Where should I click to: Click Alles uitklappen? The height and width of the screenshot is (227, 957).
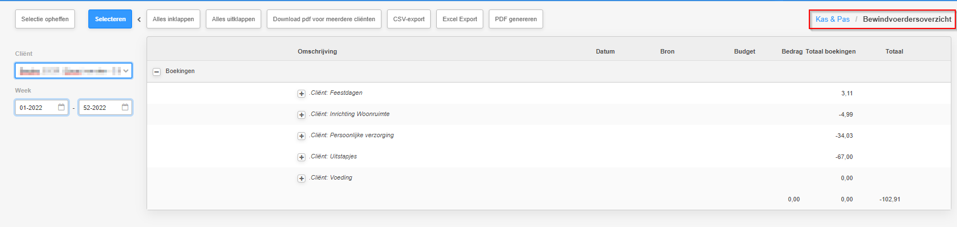click(x=233, y=19)
